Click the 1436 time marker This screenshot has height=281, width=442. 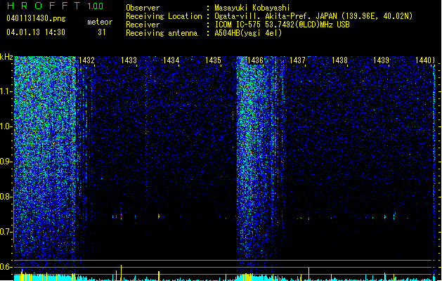255,60
